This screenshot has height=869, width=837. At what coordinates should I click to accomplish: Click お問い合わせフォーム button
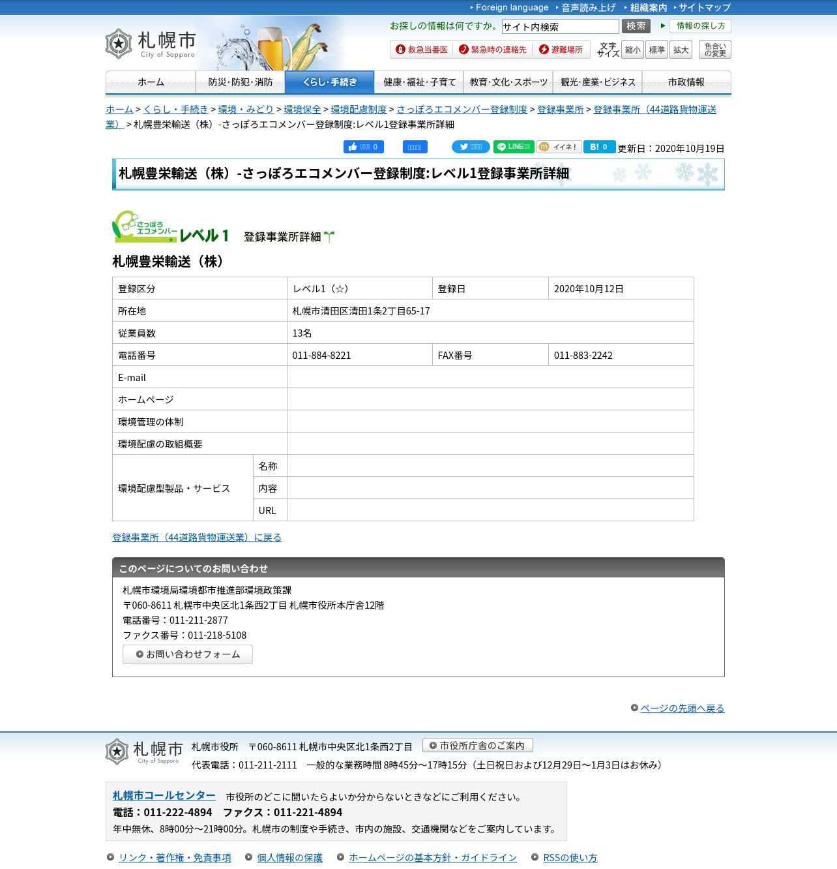click(188, 654)
